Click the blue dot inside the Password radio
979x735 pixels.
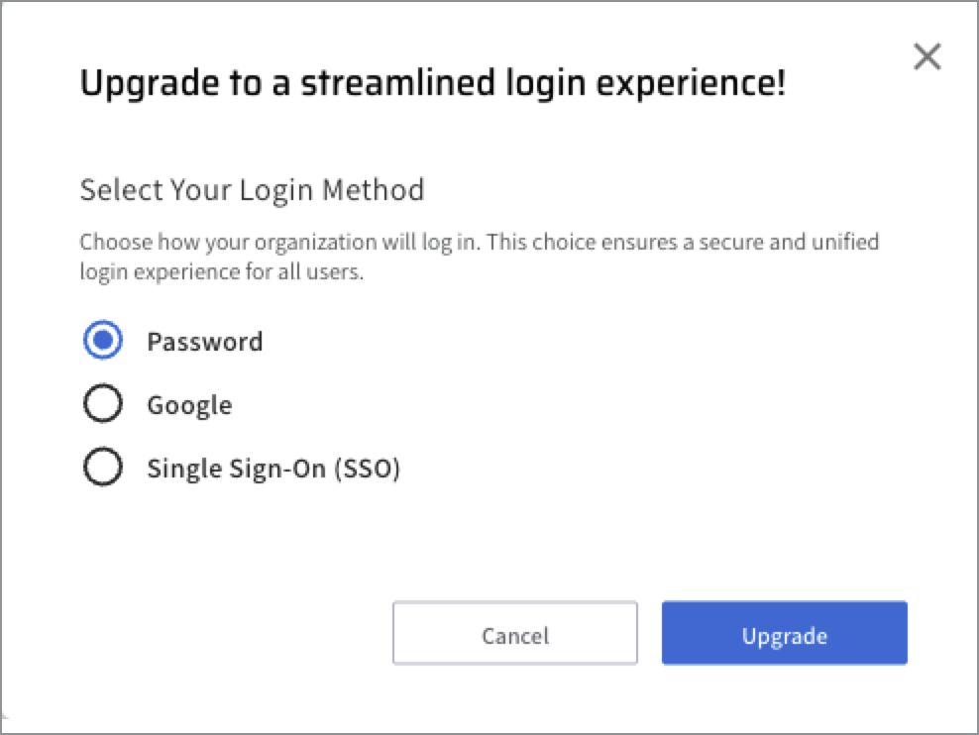[x=104, y=341]
